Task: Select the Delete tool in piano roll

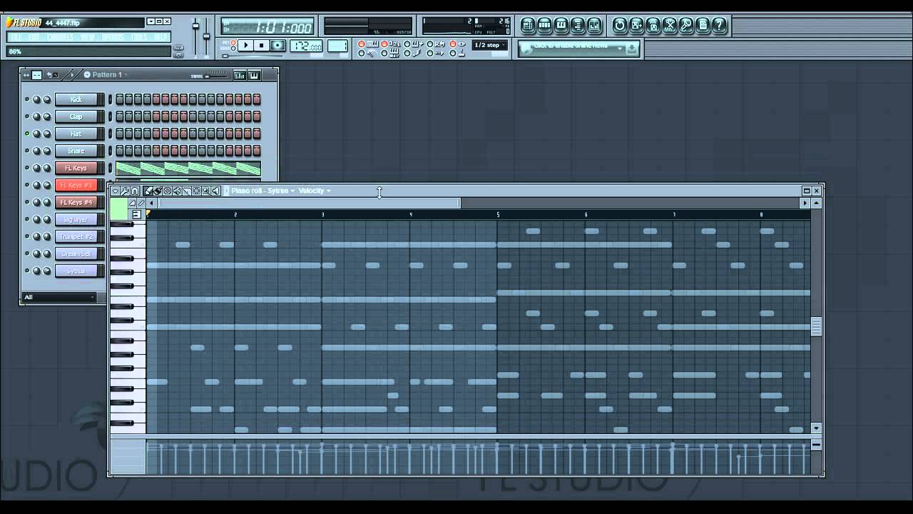Action: click(x=168, y=191)
